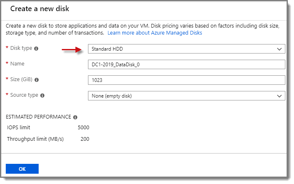Open Learn more about Azure Managed Disks link
Image resolution: width=294 pixels, height=184 pixels.
(x=155, y=33)
